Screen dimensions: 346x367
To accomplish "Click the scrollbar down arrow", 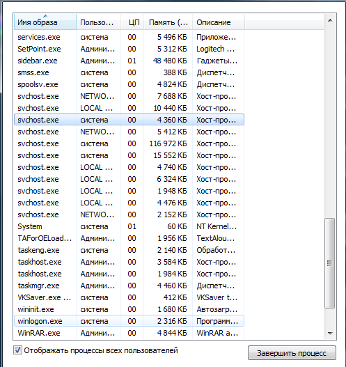I will click(x=330, y=333).
